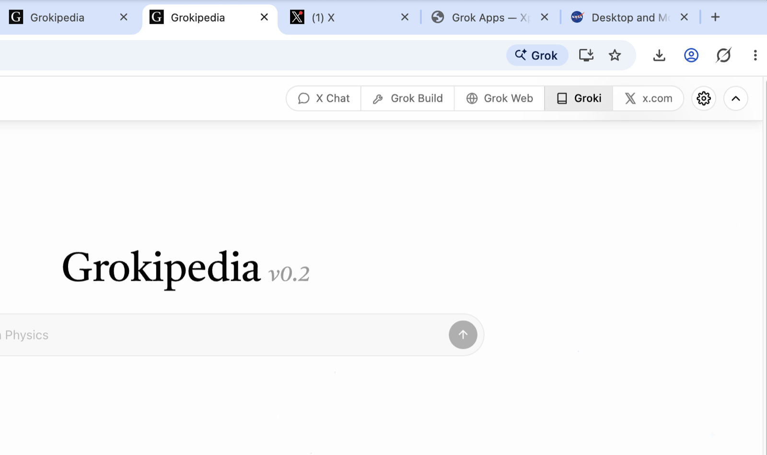Image resolution: width=767 pixels, height=455 pixels.
Task: Click the Grok Apps globe favicon
Action: tap(438, 17)
